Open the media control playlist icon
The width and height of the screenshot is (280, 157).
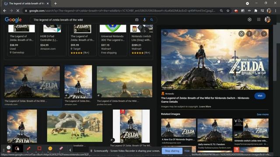[262, 11]
